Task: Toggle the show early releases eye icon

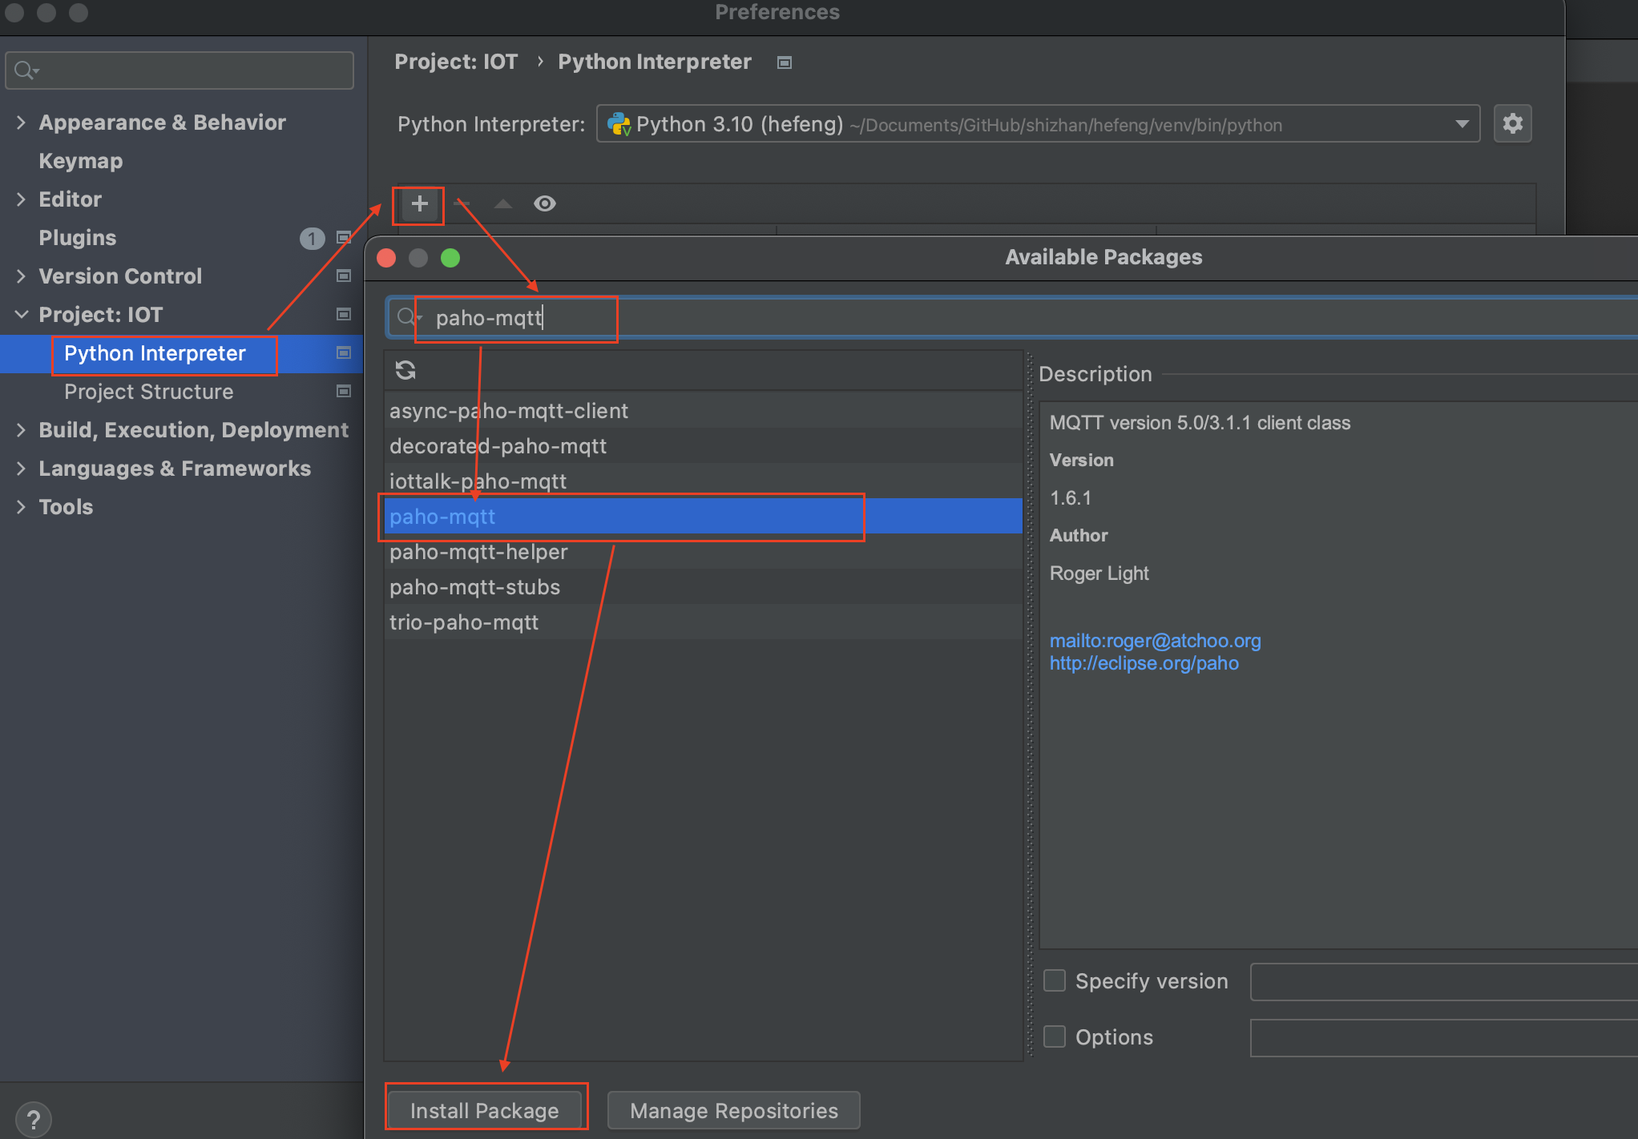Action: coord(545,204)
